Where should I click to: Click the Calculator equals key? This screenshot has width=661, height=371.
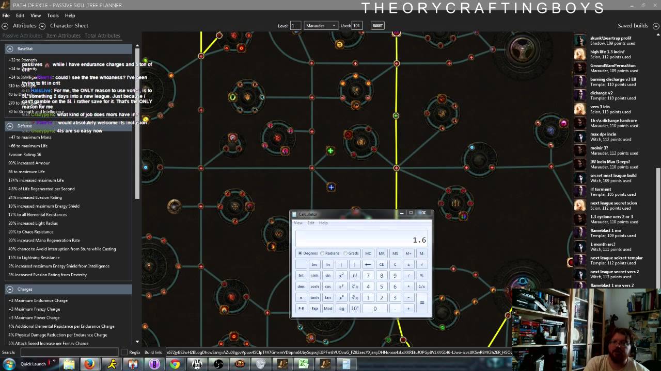pos(422,303)
